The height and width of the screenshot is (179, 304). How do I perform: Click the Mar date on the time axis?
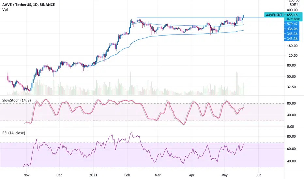pyautogui.click(x=158, y=175)
